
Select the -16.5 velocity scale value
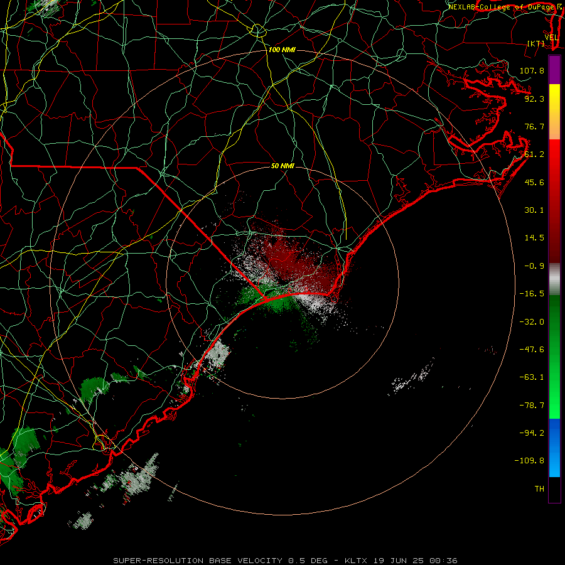pos(532,294)
